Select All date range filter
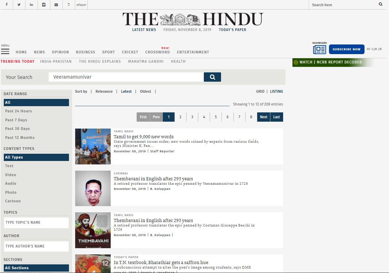This screenshot has width=389, height=273. click(x=36, y=102)
